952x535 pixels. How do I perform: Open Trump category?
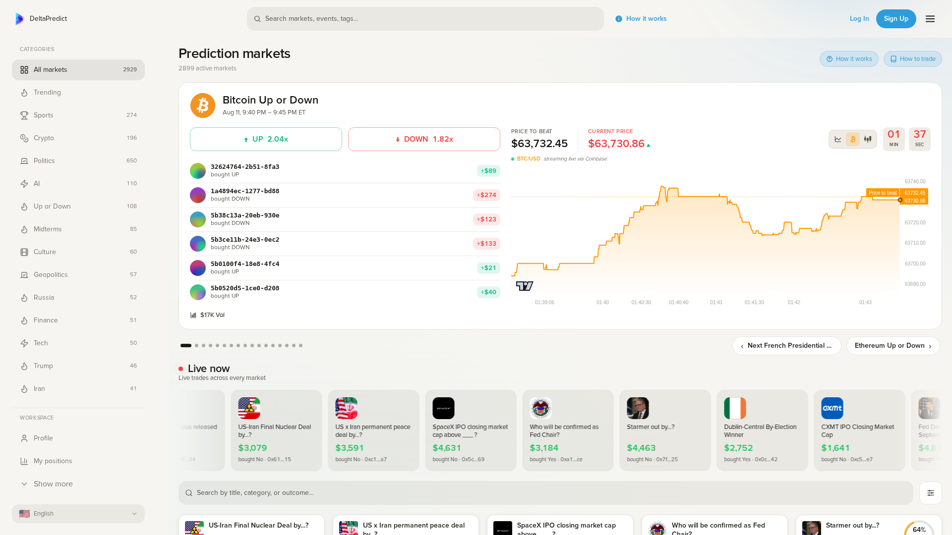[x=78, y=366]
